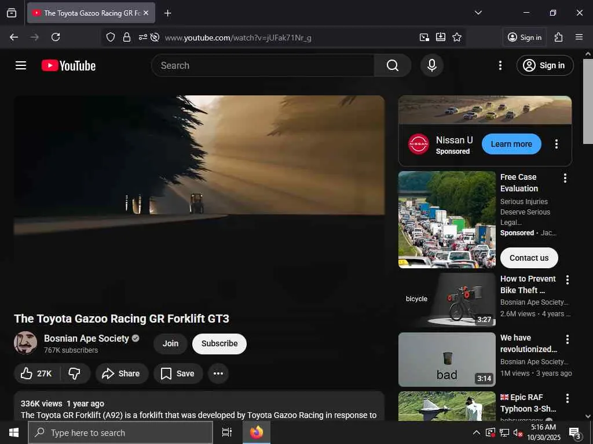This screenshot has width=593, height=444.
Task: Open Epic RAF Typhoon video thumbnail
Action: pos(446,406)
